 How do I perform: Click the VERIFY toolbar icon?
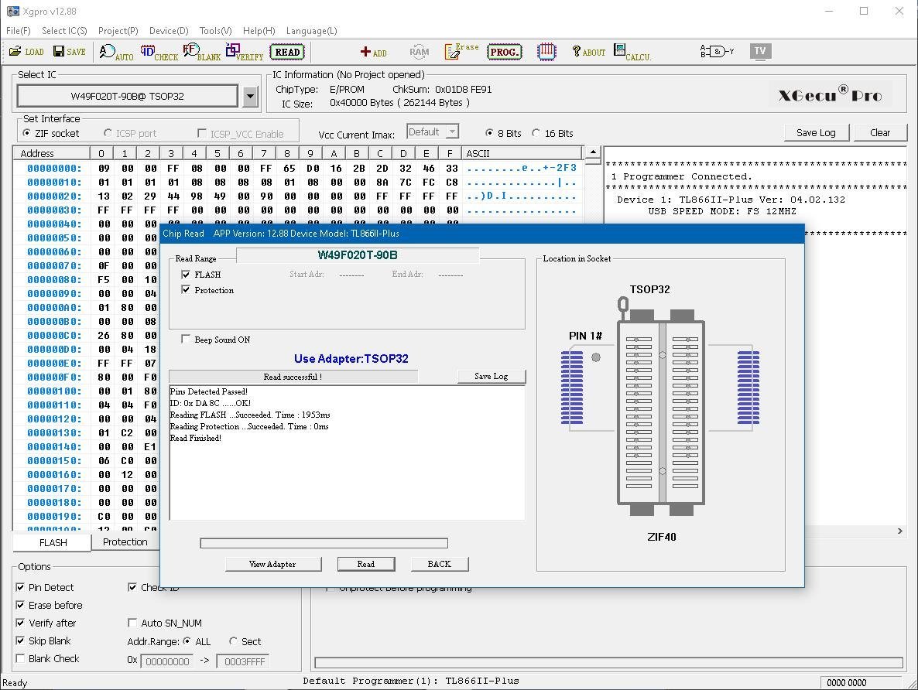click(244, 52)
